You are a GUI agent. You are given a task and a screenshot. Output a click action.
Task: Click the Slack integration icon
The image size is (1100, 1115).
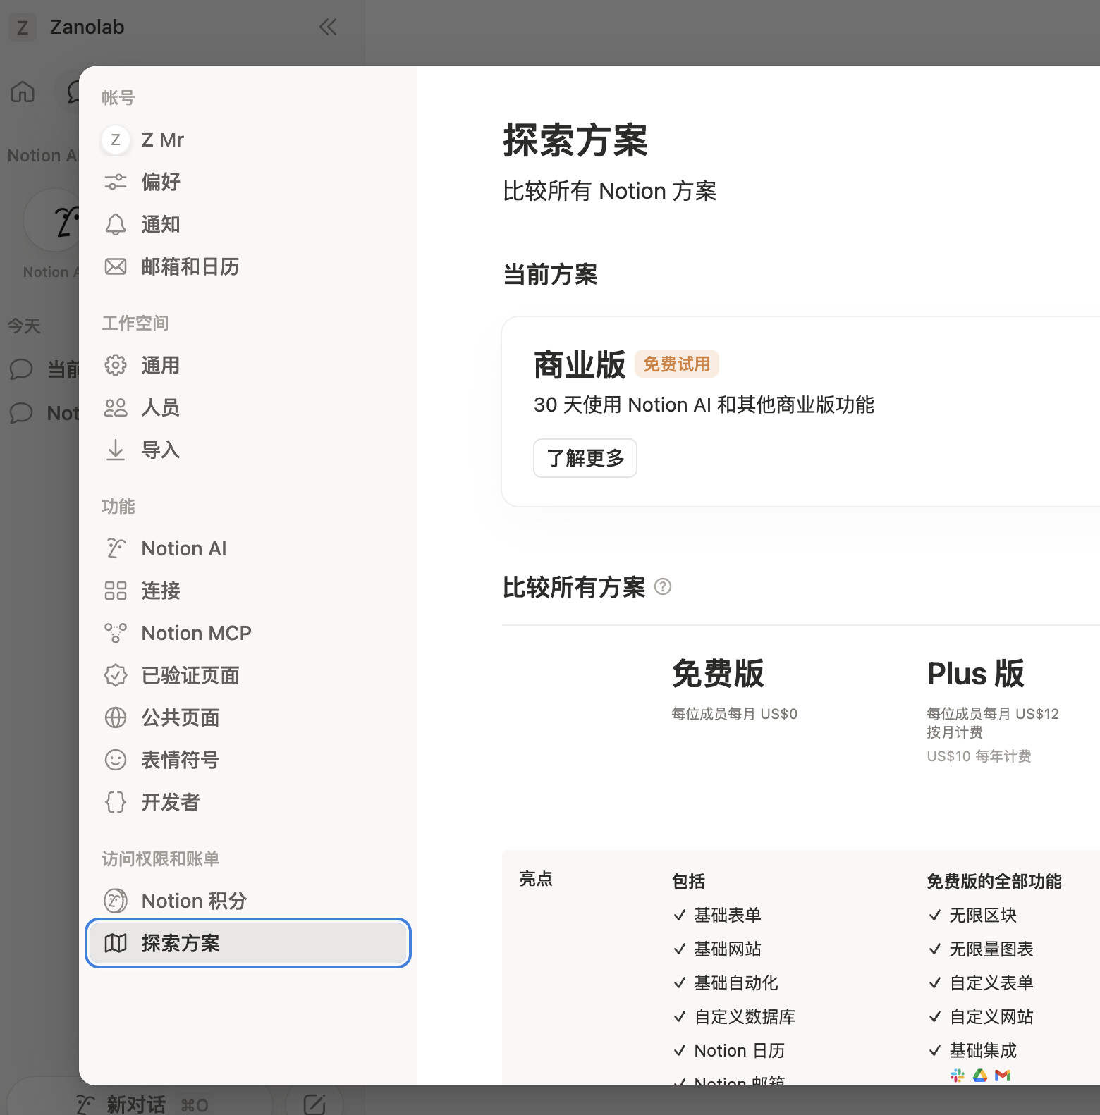tap(958, 1075)
